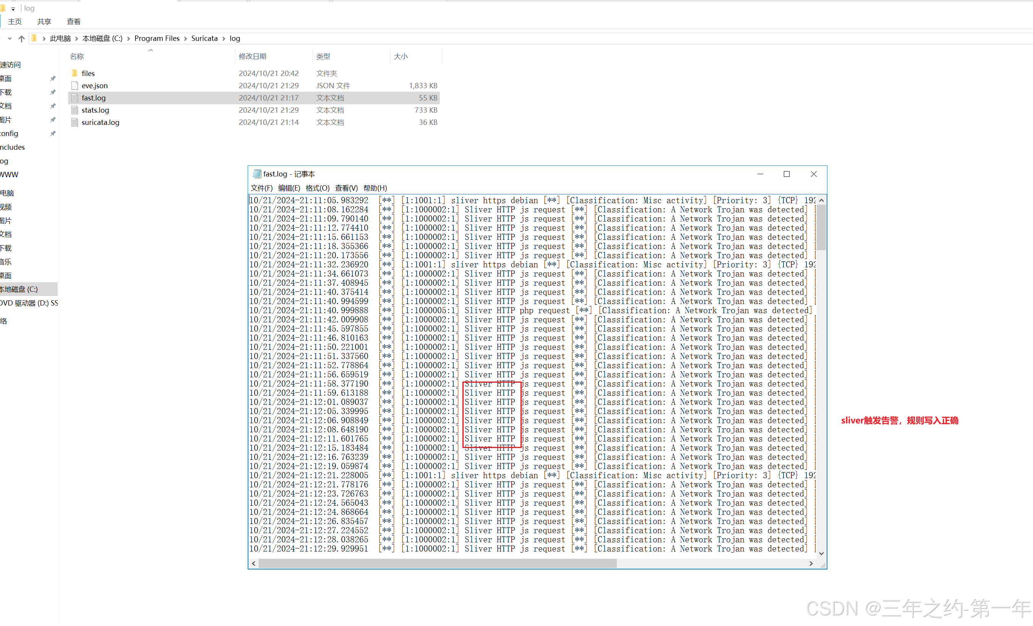Click the files folder icon
1033x626 pixels.
[75, 73]
